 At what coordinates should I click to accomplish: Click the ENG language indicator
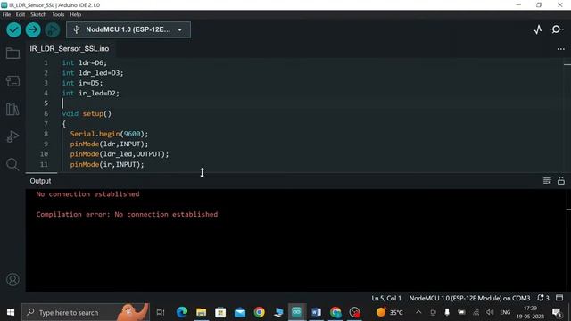(x=505, y=312)
